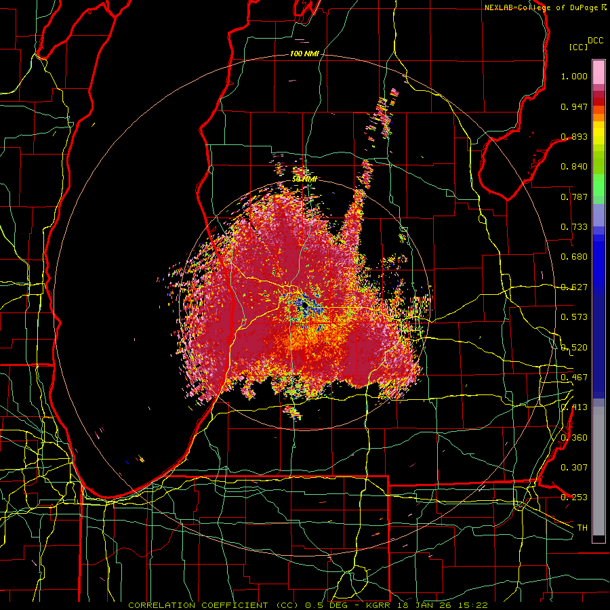This screenshot has width=610, height=610.
Task: Click the 0.520 color scale value
Action: tap(574, 348)
